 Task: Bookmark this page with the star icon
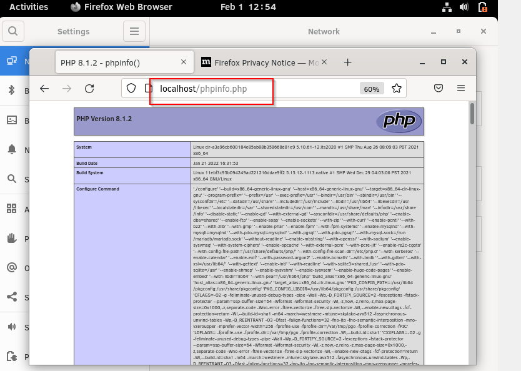click(397, 88)
